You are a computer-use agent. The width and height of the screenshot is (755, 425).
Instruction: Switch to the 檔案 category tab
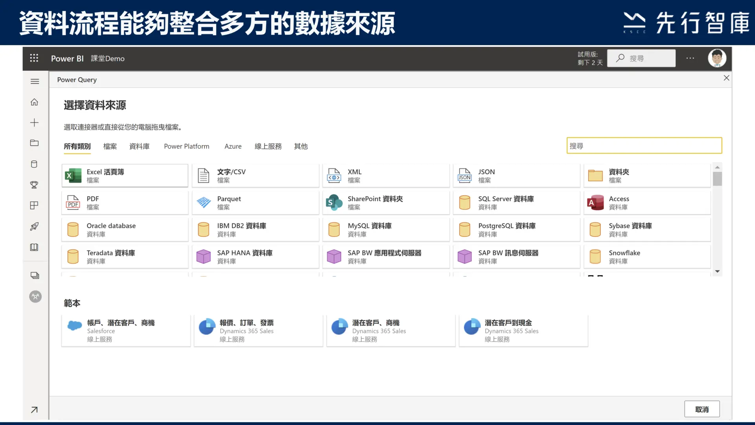point(110,146)
